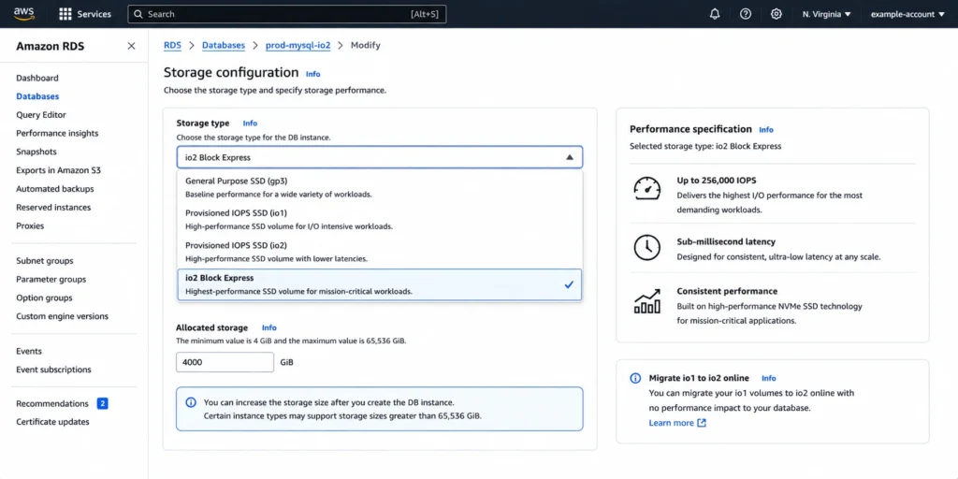Go to RDS breadcrumb link
This screenshot has width=958, height=479.
(172, 46)
